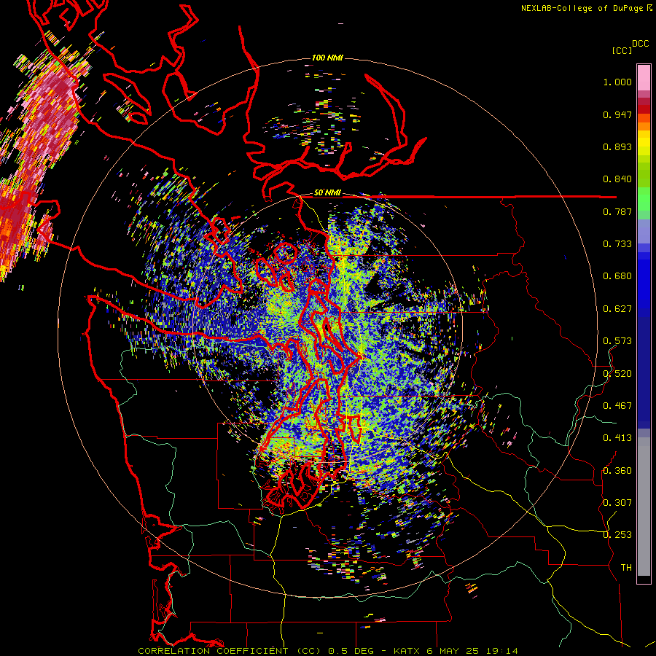Click the DCC label above the color bar
The width and height of the screenshot is (656, 656).
click(x=641, y=43)
